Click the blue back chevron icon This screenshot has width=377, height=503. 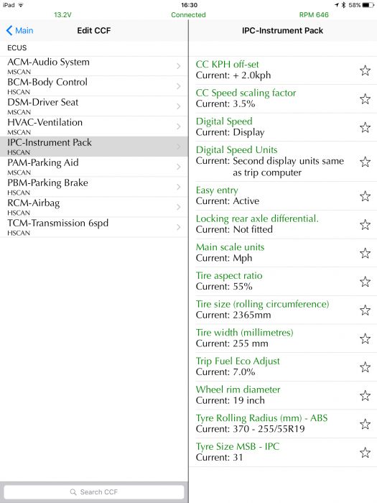coord(9,30)
